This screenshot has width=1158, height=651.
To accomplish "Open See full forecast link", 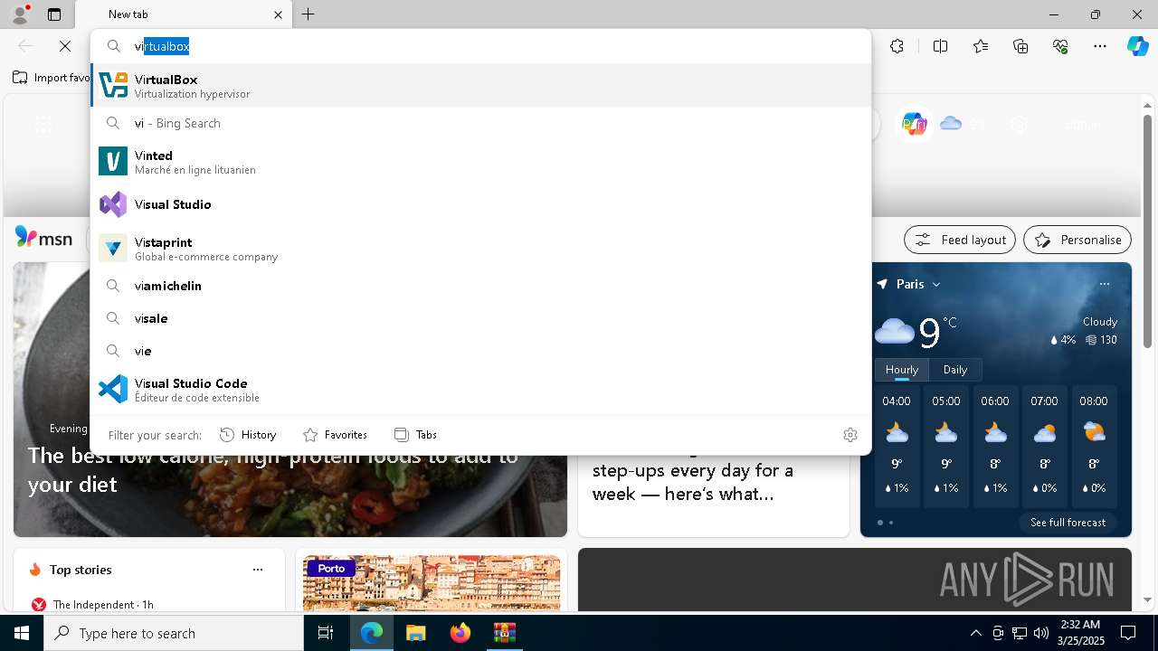I will tap(1068, 523).
